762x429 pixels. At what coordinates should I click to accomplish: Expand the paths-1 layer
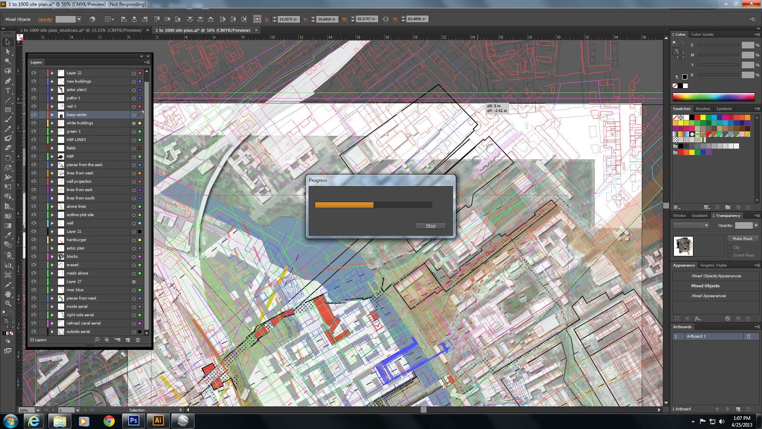[x=52, y=98]
